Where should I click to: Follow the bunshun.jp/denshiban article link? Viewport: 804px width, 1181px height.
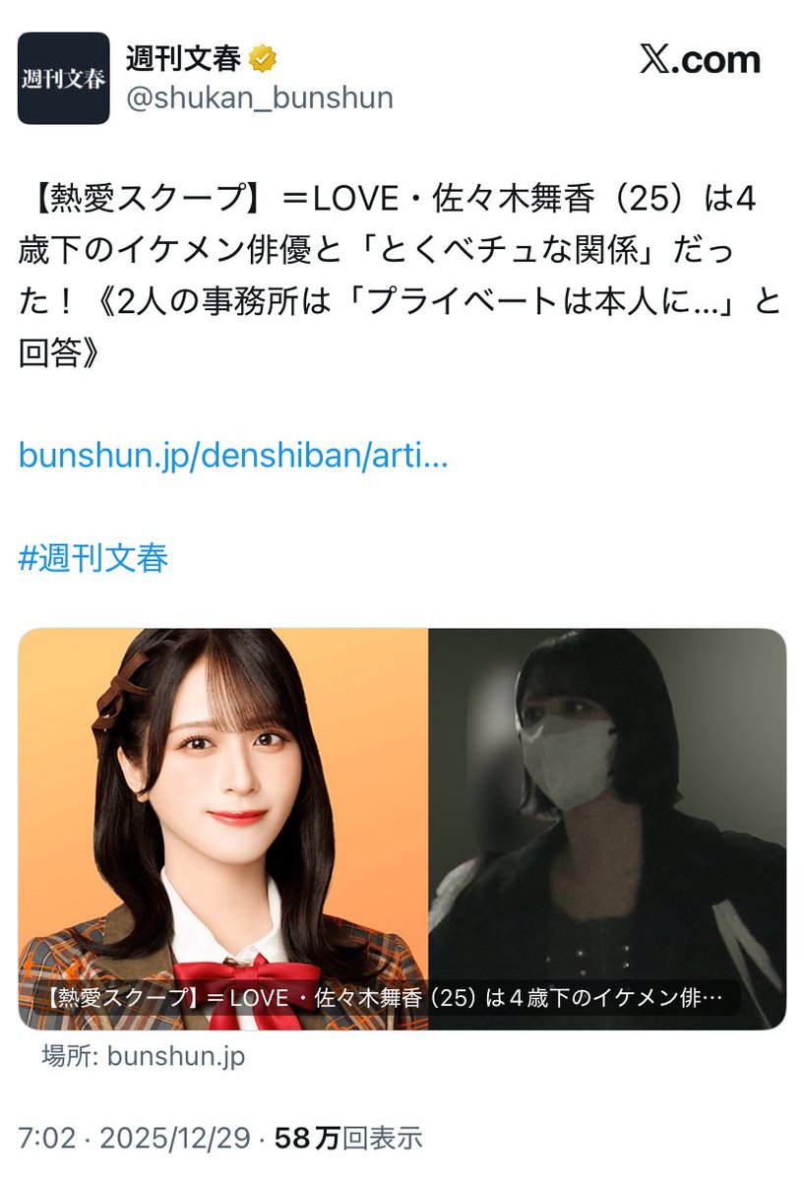pyautogui.click(x=233, y=456)
